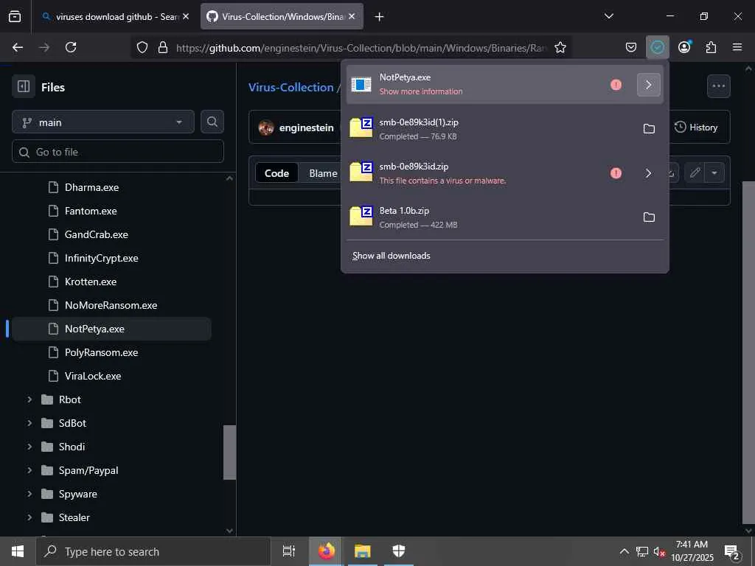
Task: Open the notification center icon
Action: tap(732, 552)
